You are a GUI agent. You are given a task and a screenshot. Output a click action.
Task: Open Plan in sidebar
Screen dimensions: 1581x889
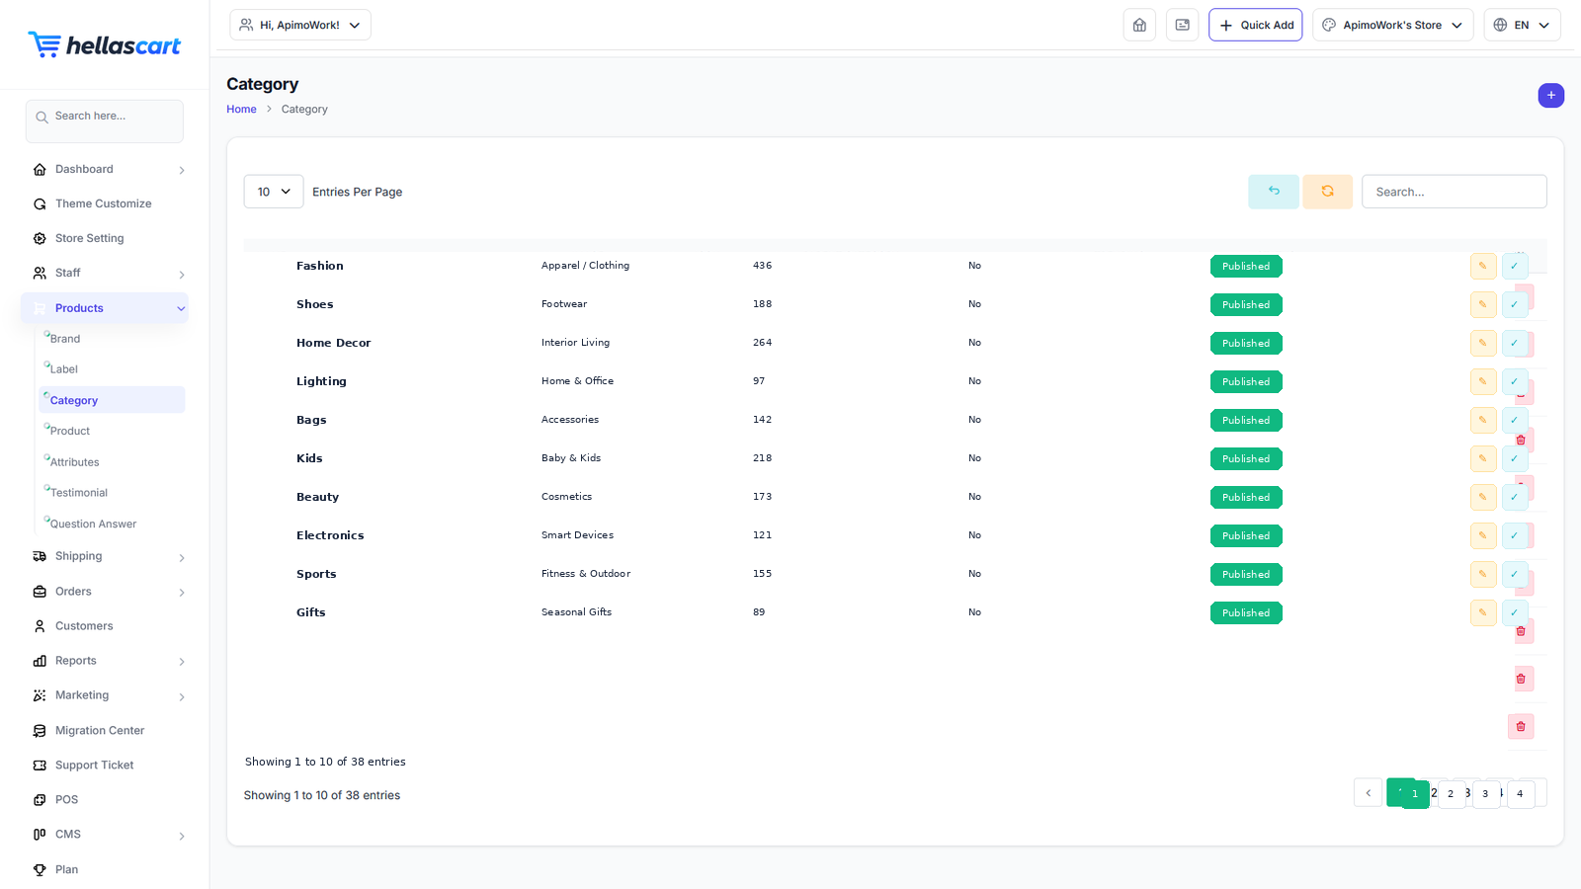[66, 870]
